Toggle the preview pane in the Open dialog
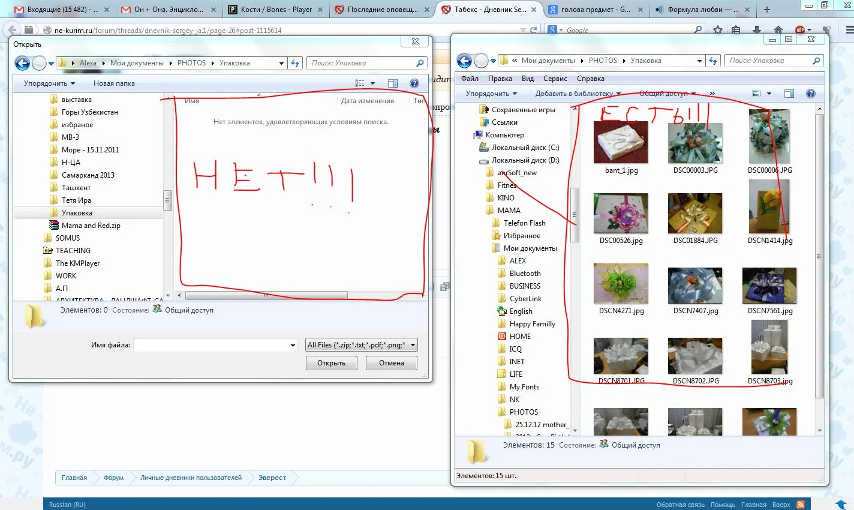The width and height of the screenshot is (854, 510). tap(393, 83)
